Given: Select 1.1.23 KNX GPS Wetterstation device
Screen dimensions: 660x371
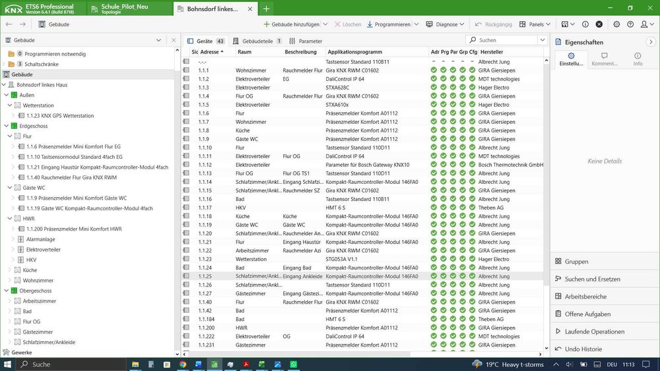Looking at the screenshot, I should [60, 115].
